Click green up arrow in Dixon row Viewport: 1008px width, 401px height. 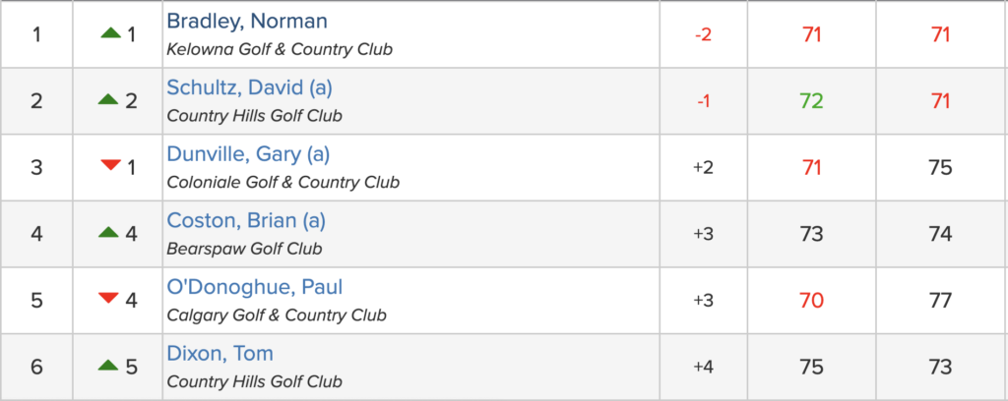110,367
